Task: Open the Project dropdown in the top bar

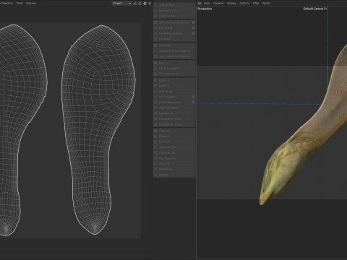Action: point(121,4)
